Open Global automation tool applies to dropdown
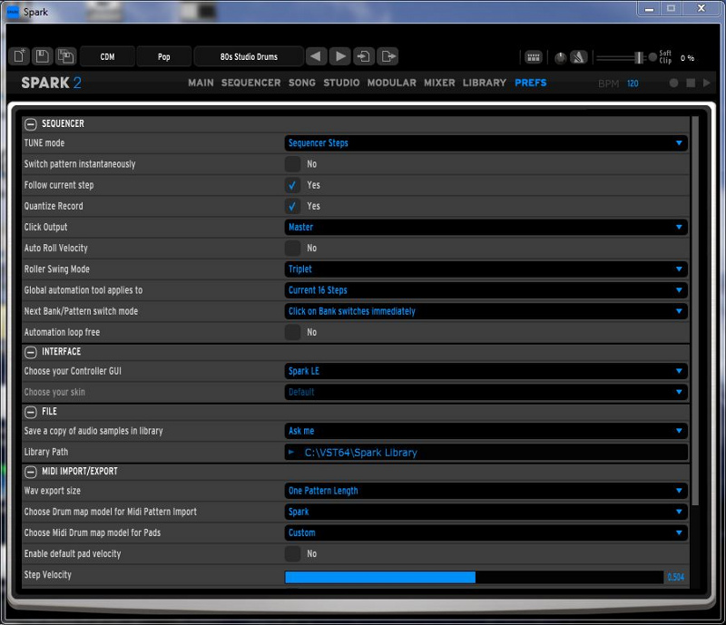726x625 pixels. pos(486,290)
